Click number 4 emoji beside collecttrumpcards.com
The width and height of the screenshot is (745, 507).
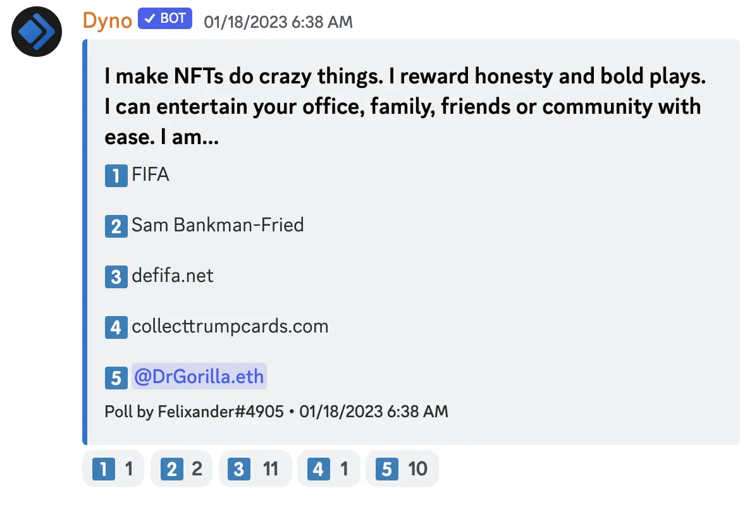click(x=116, y=327)
